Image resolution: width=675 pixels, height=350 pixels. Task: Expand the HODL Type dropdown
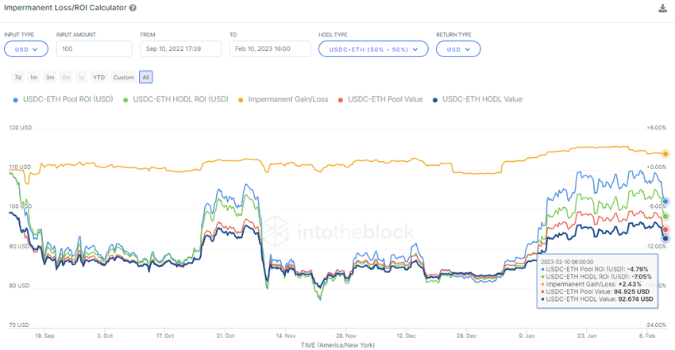tap(373, 49)
